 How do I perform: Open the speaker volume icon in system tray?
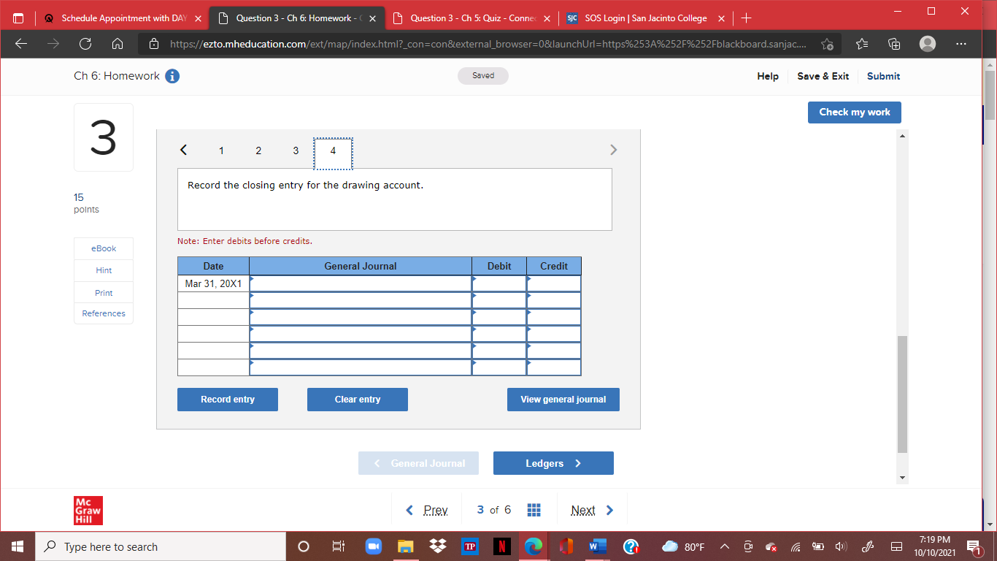coord(841,546)
